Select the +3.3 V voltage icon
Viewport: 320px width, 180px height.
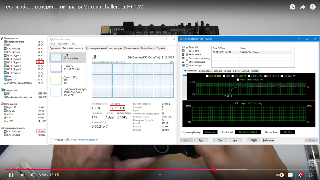pos(5,114)
